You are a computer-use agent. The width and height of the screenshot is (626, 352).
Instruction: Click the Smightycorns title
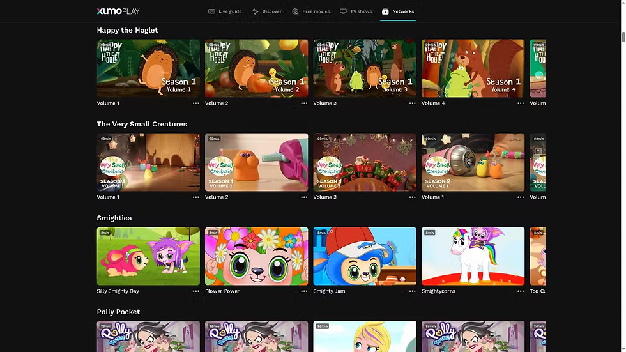coord(438,291)
